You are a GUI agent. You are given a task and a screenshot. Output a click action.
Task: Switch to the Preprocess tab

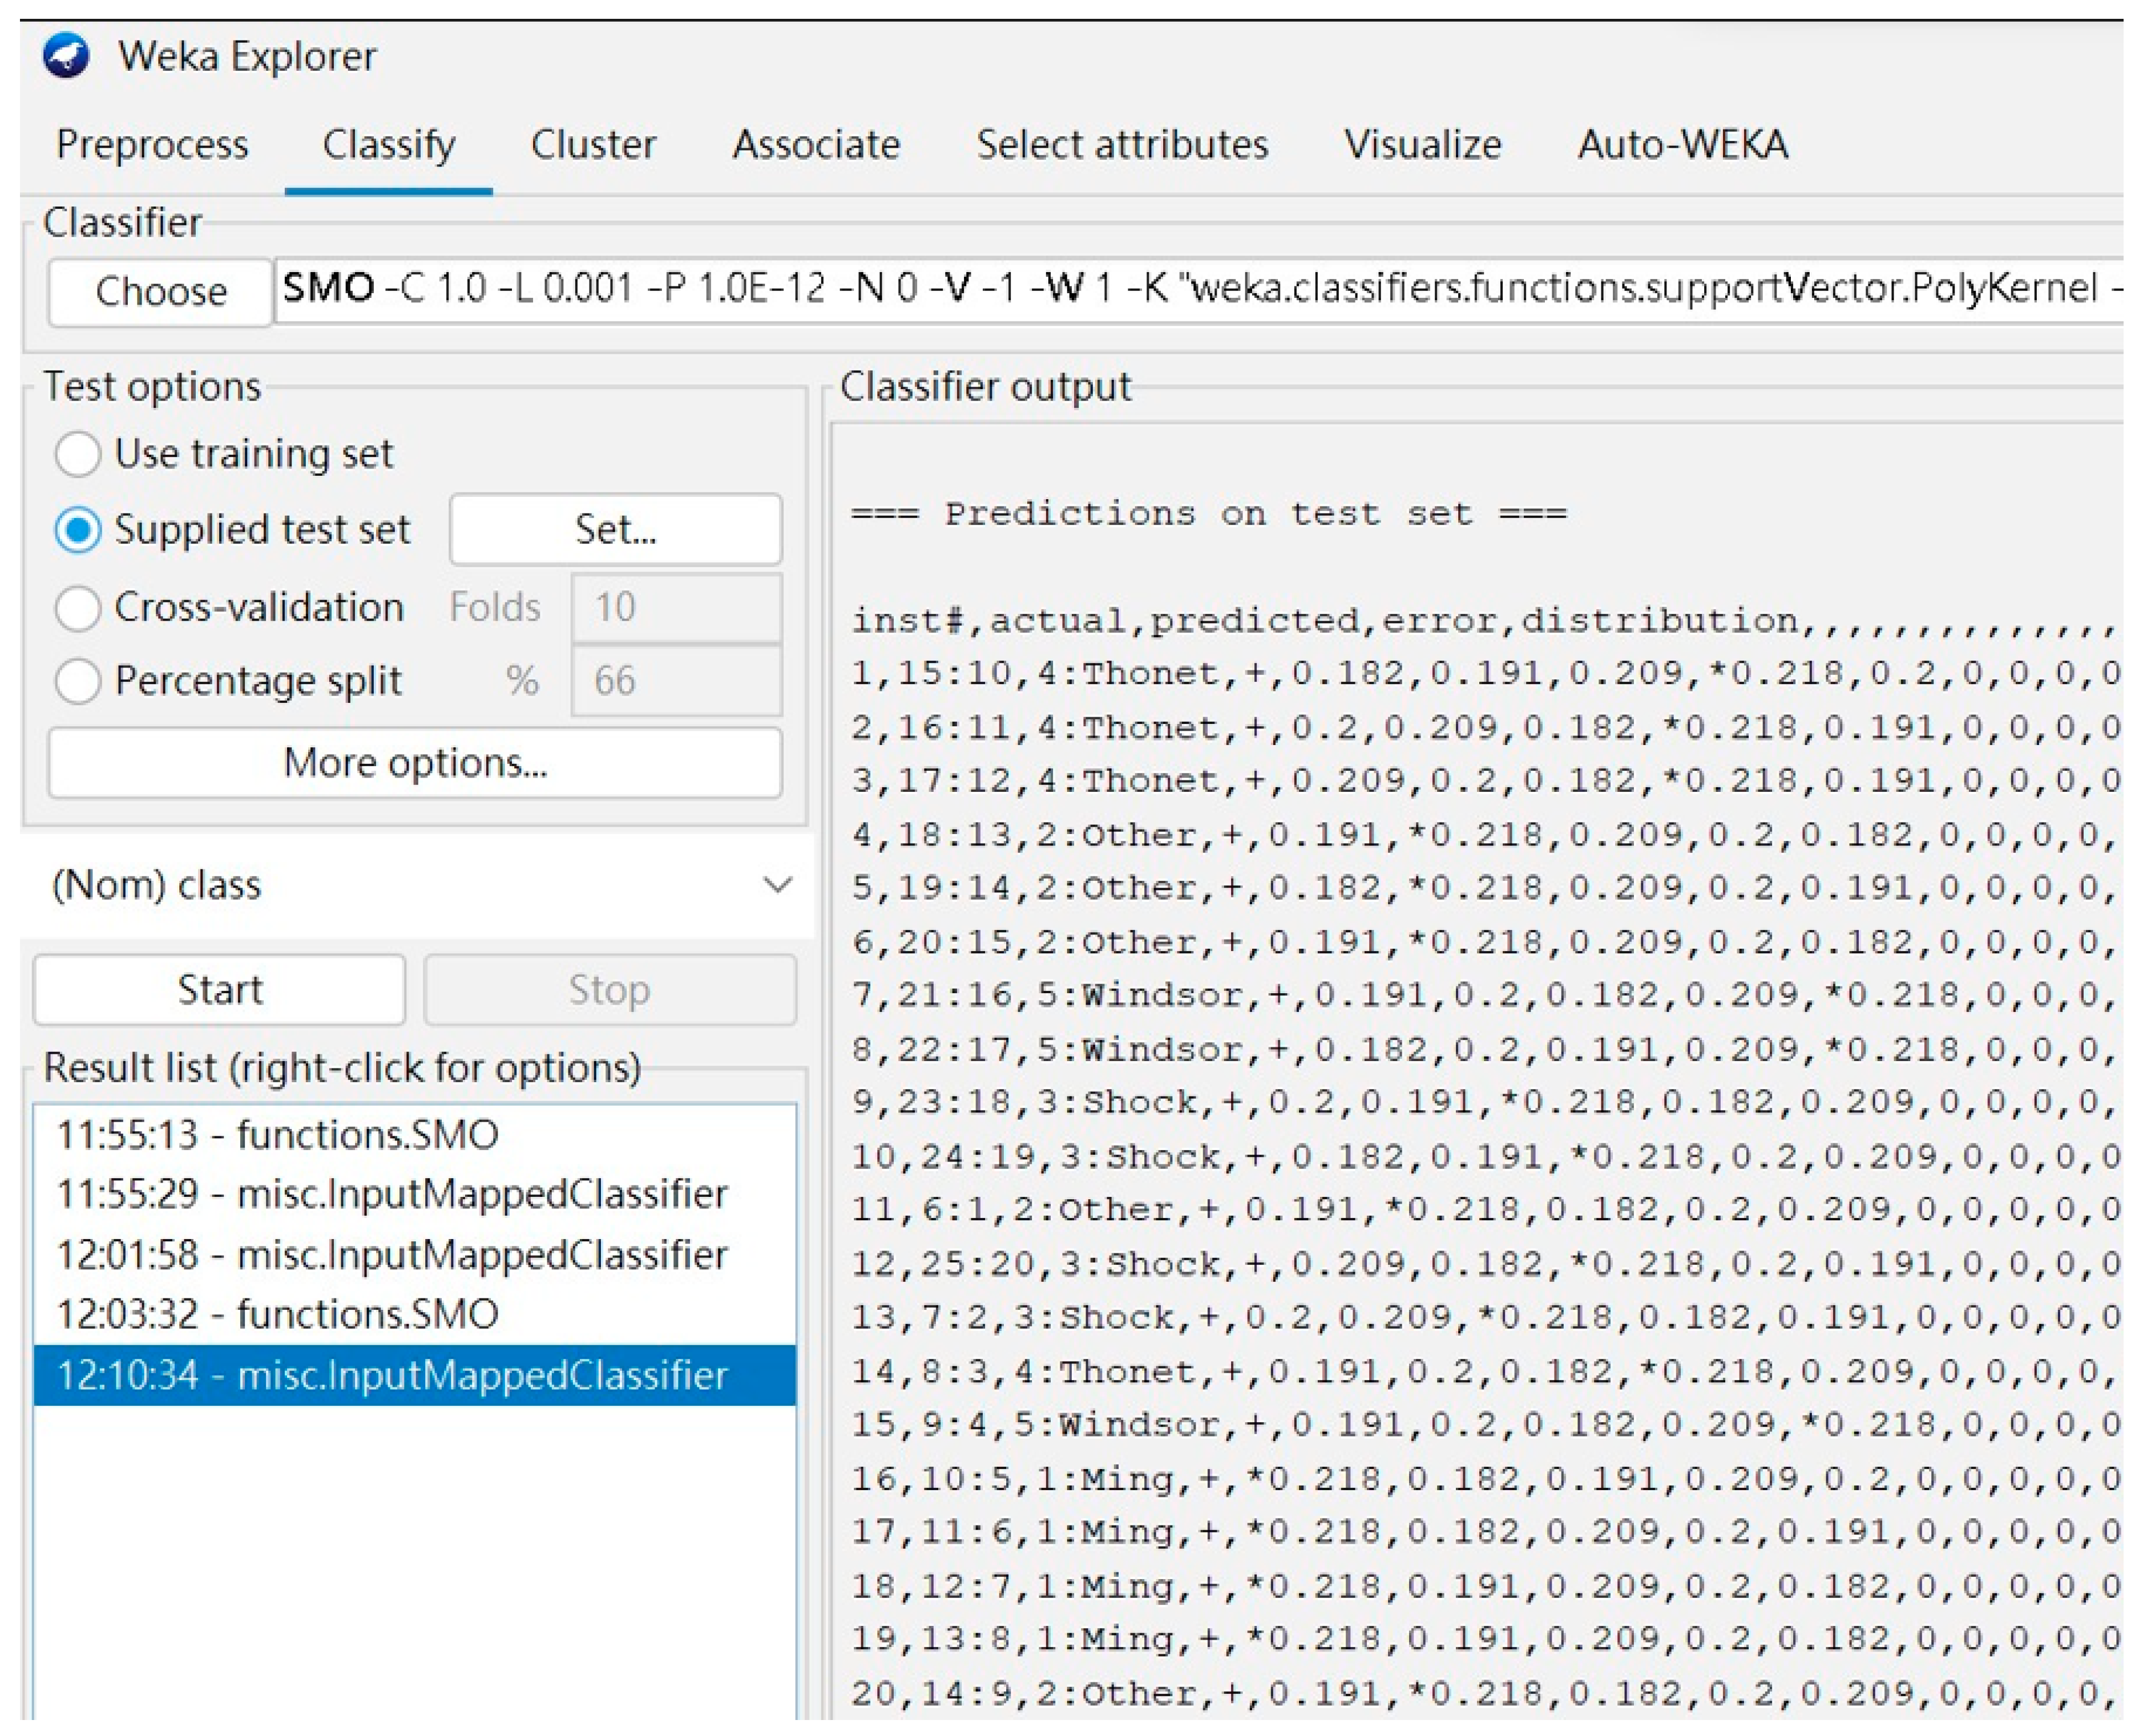coord(152,145)
